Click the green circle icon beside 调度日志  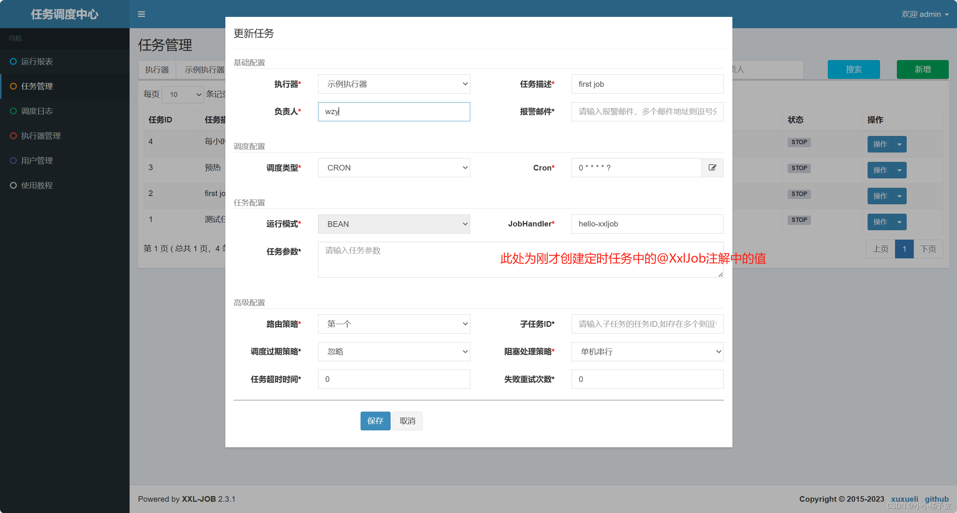14,111
